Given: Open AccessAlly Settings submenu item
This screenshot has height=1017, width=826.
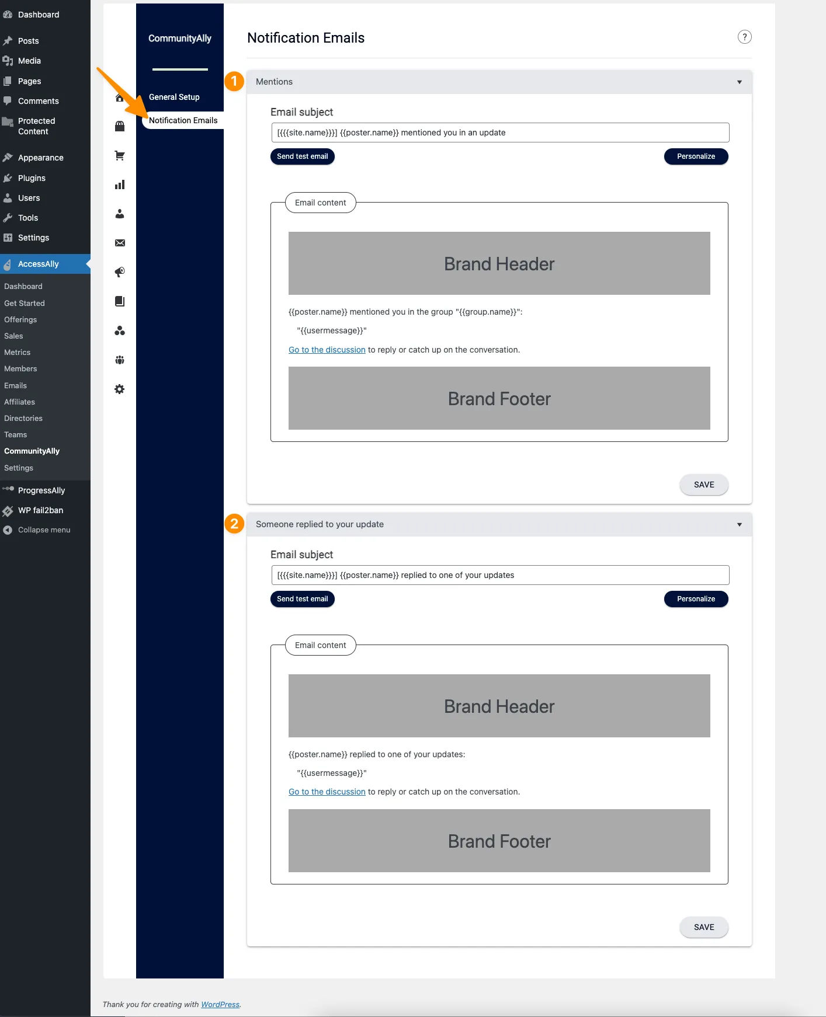Looking at the screenshot, I should pyautogui.click(x=19, y=468).
